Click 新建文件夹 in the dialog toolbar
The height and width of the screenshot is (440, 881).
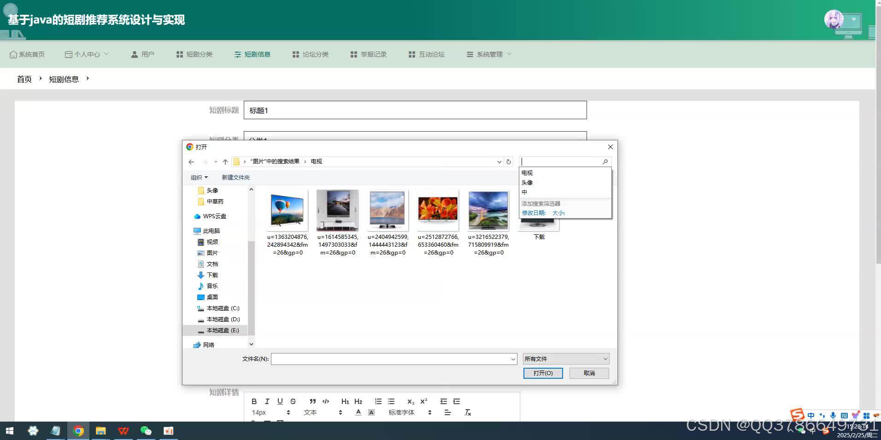coord(235,177)
